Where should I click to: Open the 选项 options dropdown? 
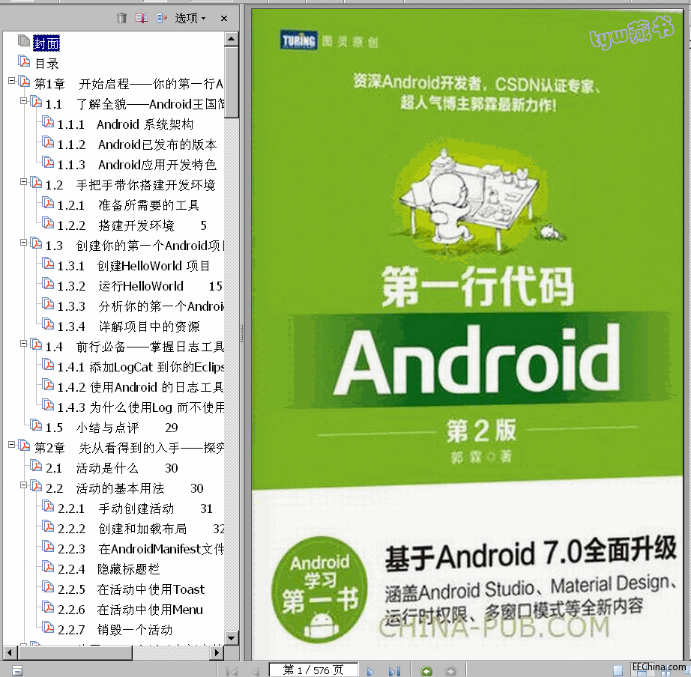pos(190,18)
